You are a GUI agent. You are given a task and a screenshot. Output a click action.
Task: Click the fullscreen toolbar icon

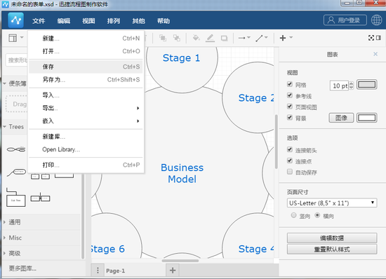click(371, 38)
